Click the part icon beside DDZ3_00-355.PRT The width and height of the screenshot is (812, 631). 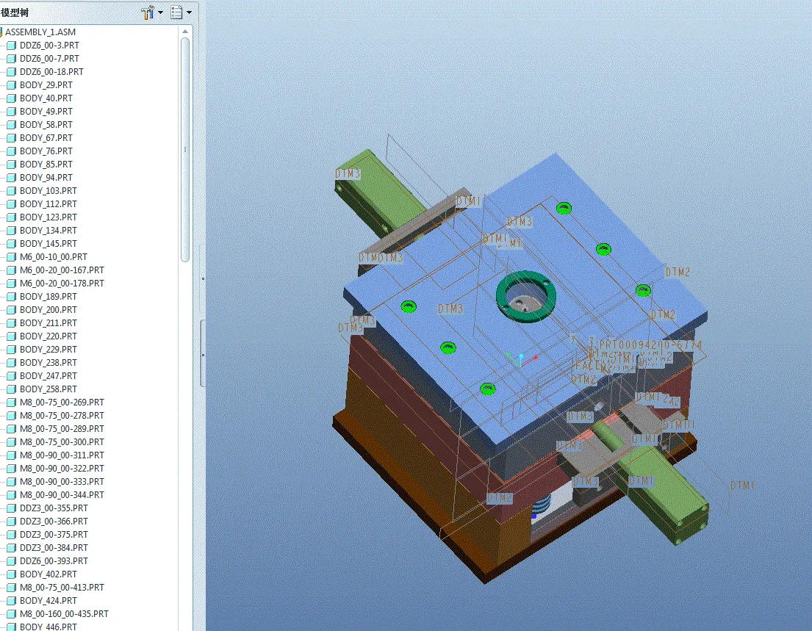click(x=11, y=508)
